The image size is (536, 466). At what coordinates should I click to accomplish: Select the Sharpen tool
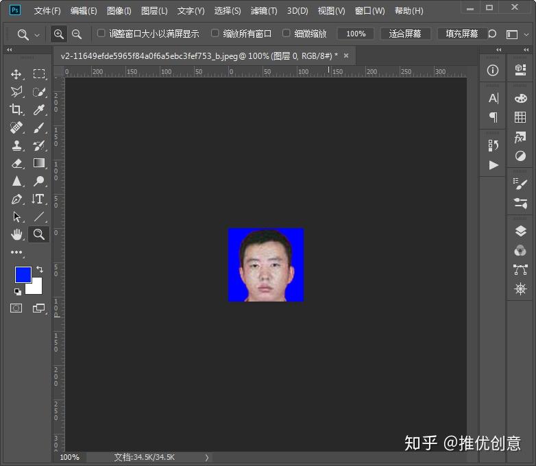tap(16, 181)
